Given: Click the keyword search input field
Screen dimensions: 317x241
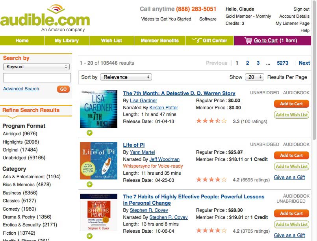Looking at the screenshot, I should [x=37, y=78].
